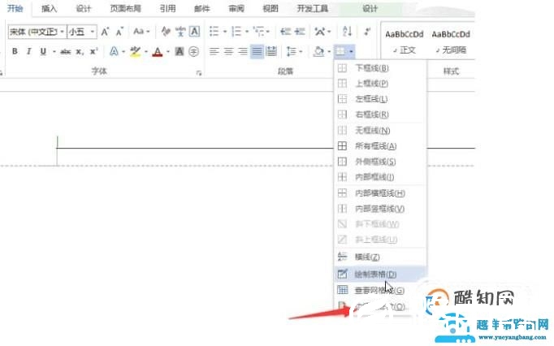Choose 内部横框线(H) in the borders menu

click(380, 193)
